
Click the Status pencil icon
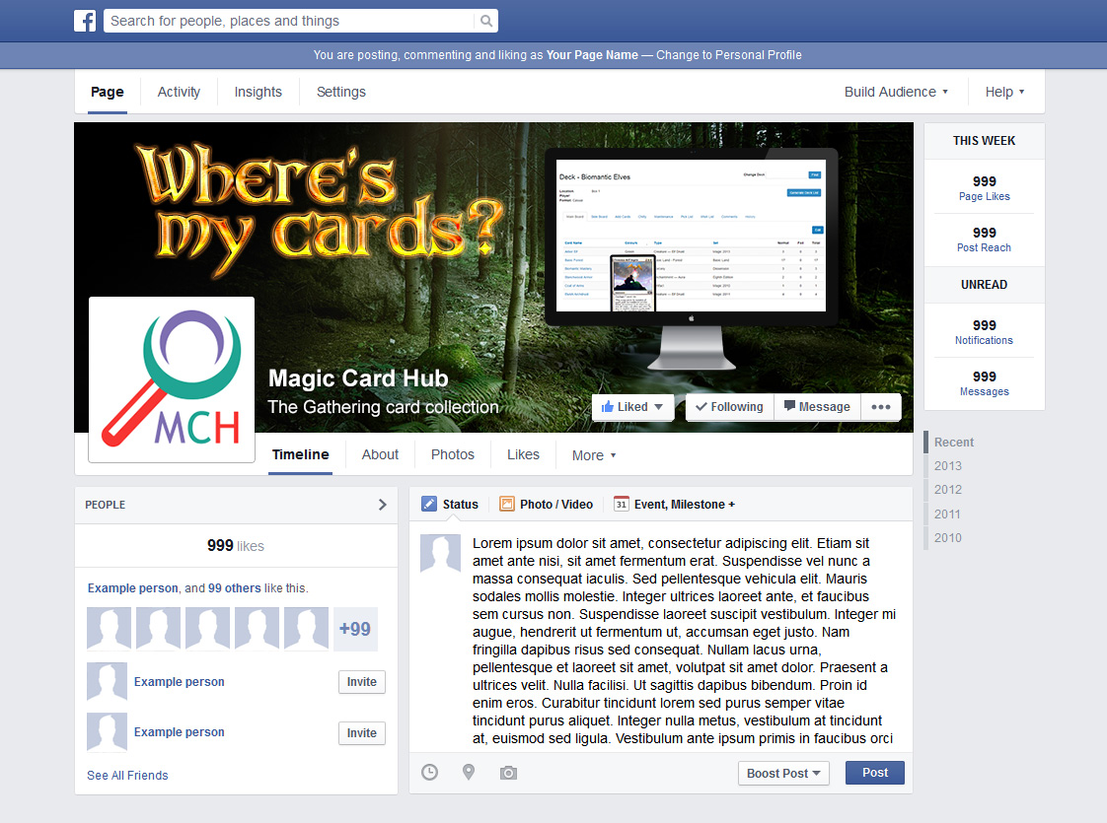428,504
